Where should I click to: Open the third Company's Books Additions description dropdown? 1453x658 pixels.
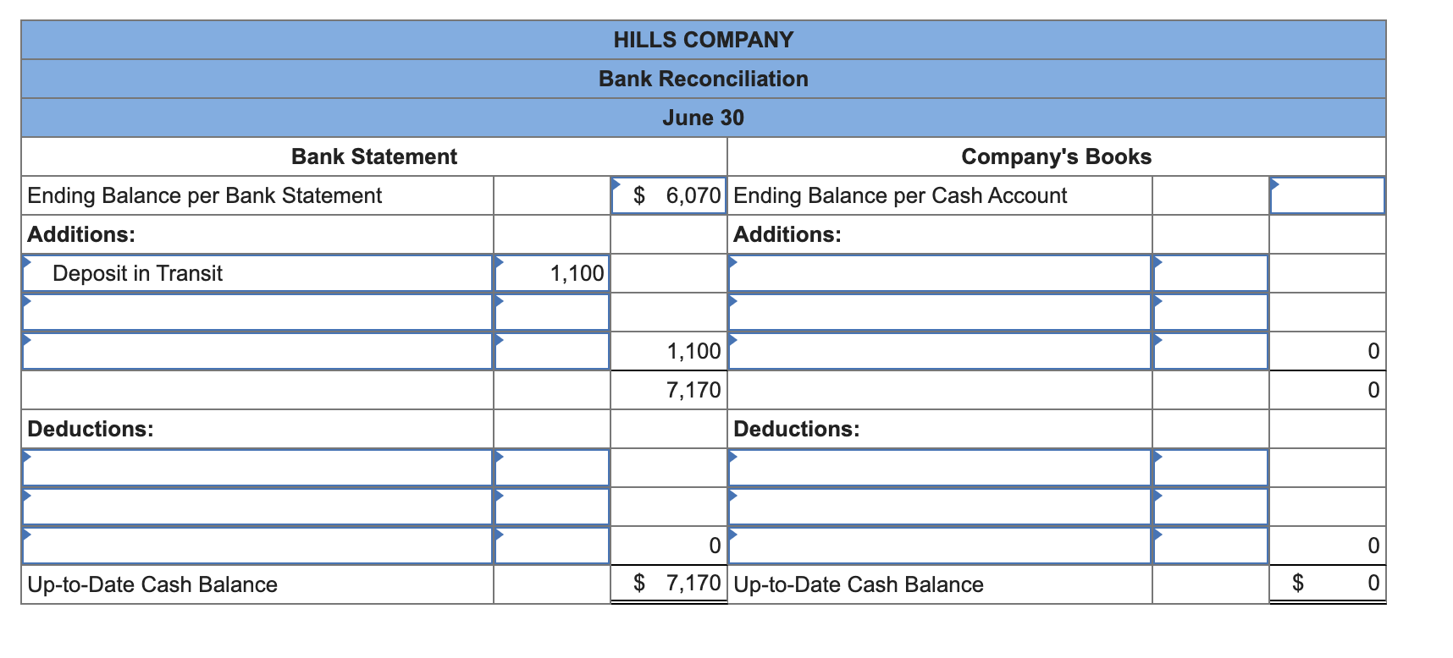tap(940, 351)
